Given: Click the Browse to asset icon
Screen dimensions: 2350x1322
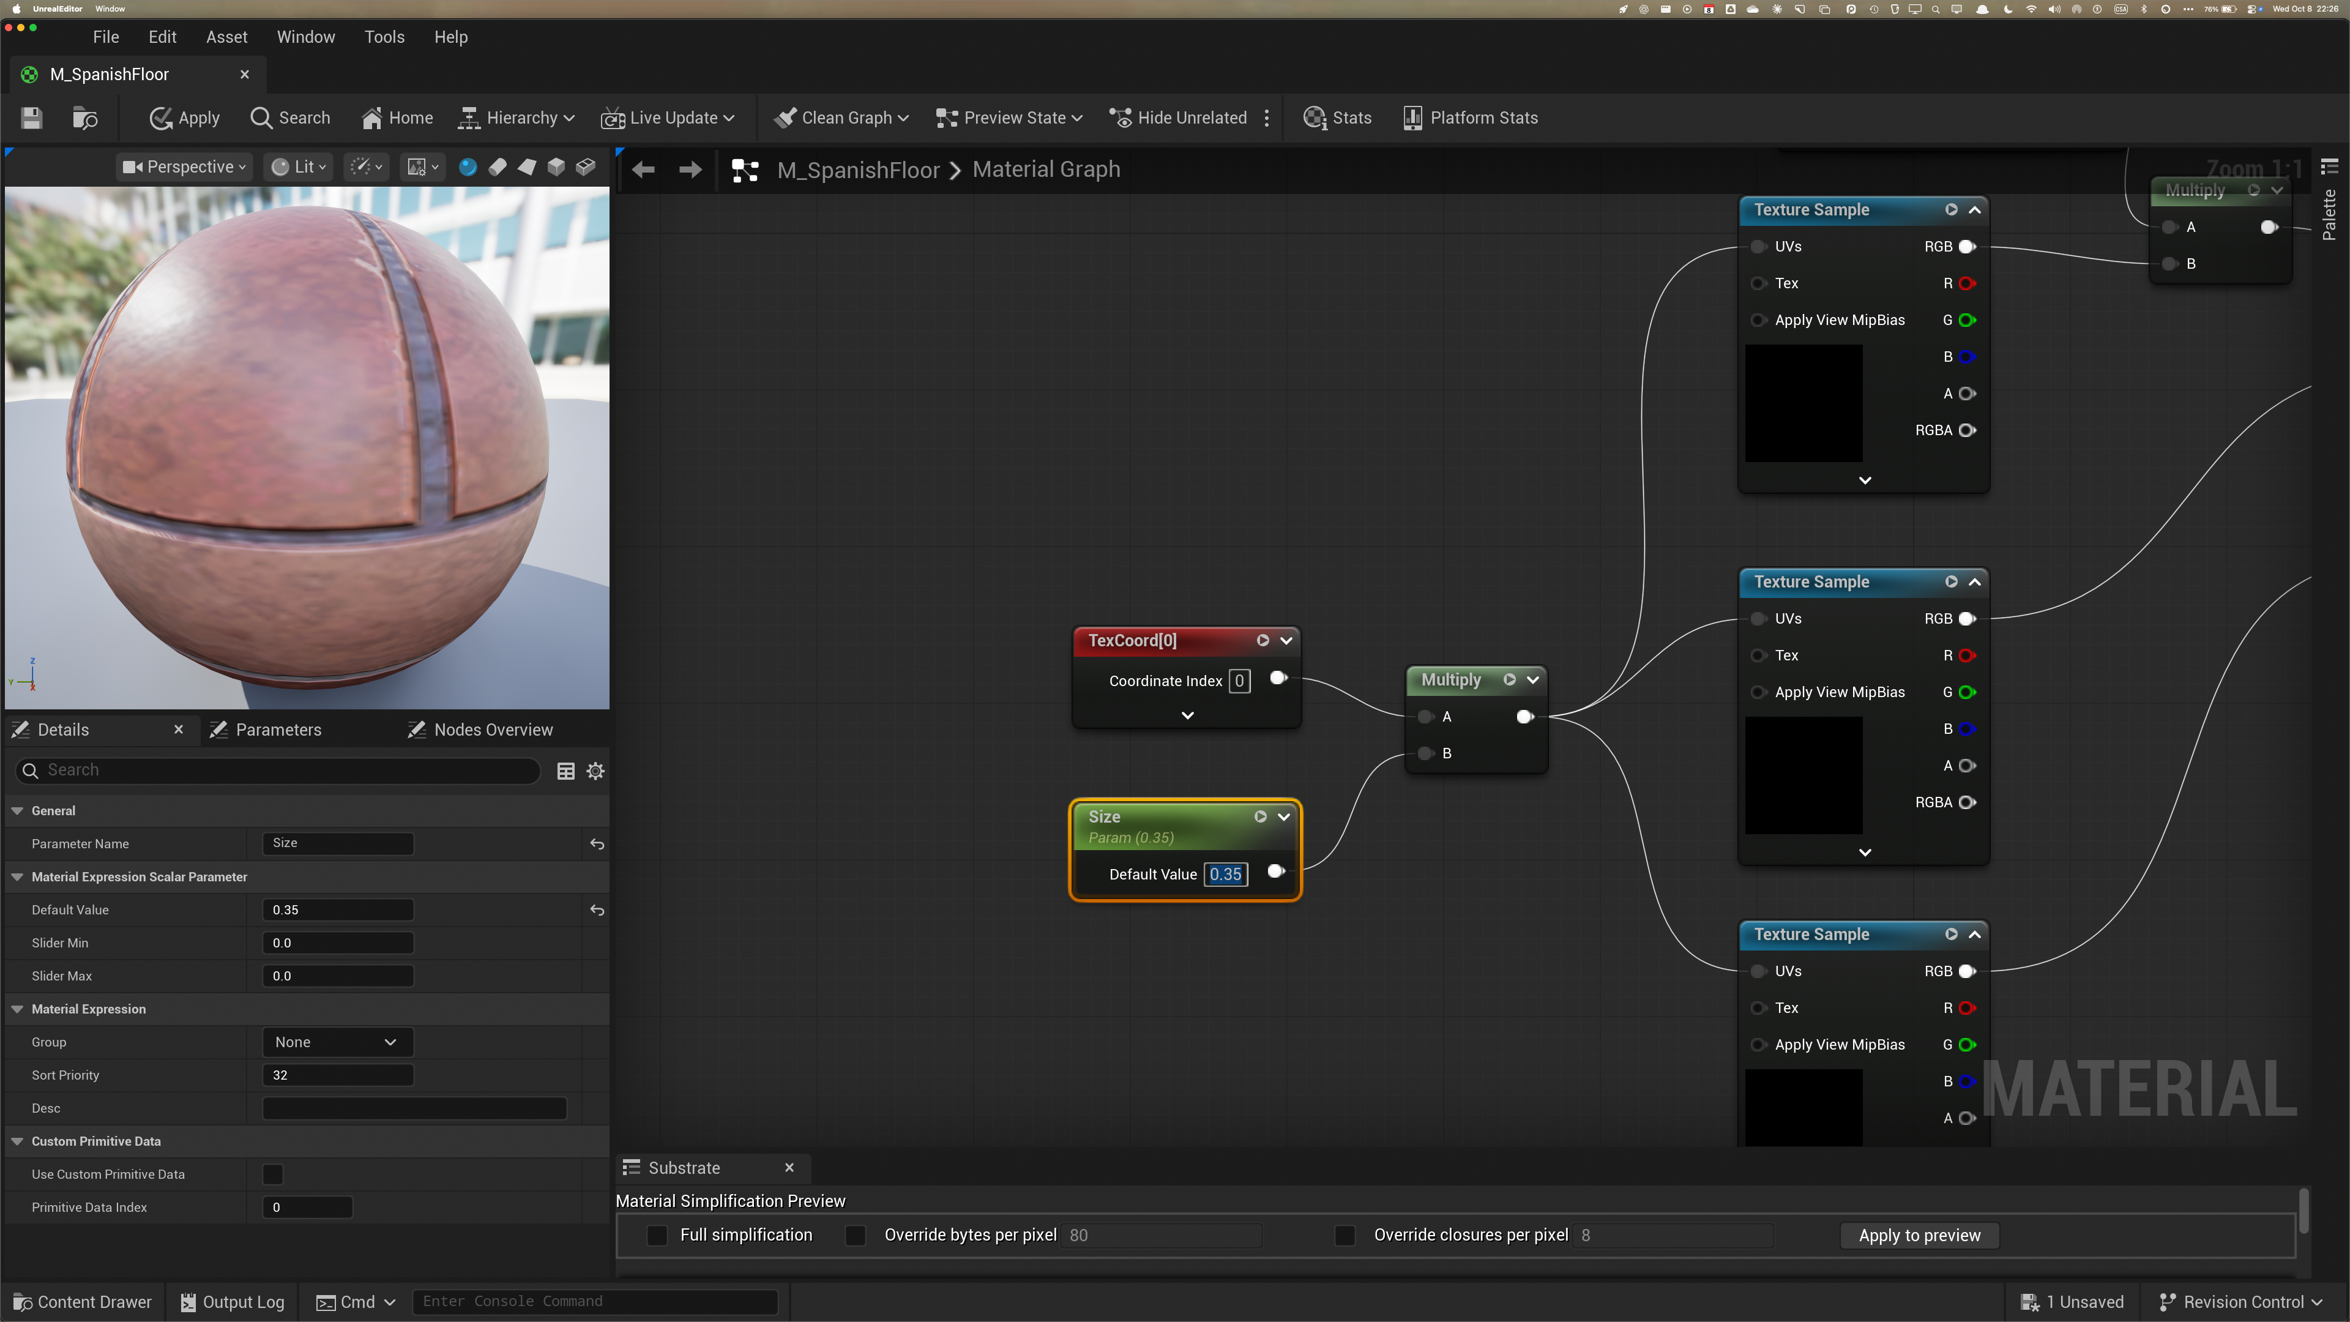Looking at the screenshot, I should pos(85,118).
